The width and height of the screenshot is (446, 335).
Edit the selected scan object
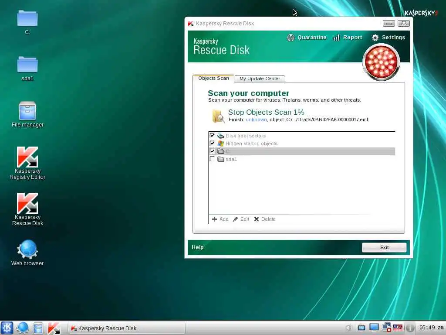pyautogui.click(x=241, y=219)
